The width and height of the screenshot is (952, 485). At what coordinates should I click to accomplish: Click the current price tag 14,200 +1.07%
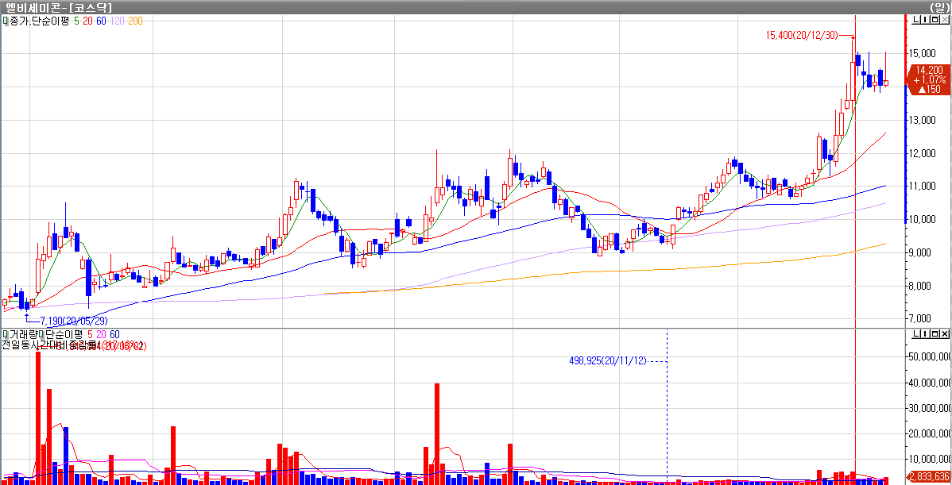tap(929, 79)
